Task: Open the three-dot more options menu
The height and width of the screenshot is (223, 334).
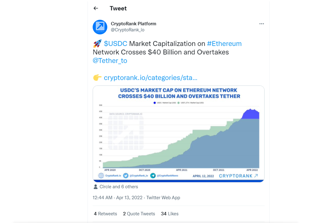Action: 261,24
